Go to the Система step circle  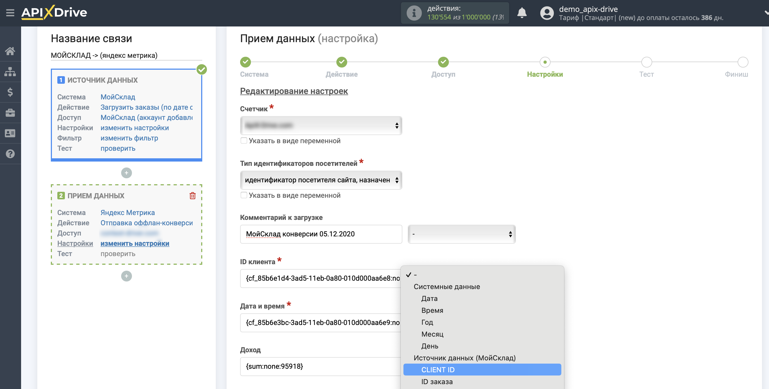[x=246, y=62]
